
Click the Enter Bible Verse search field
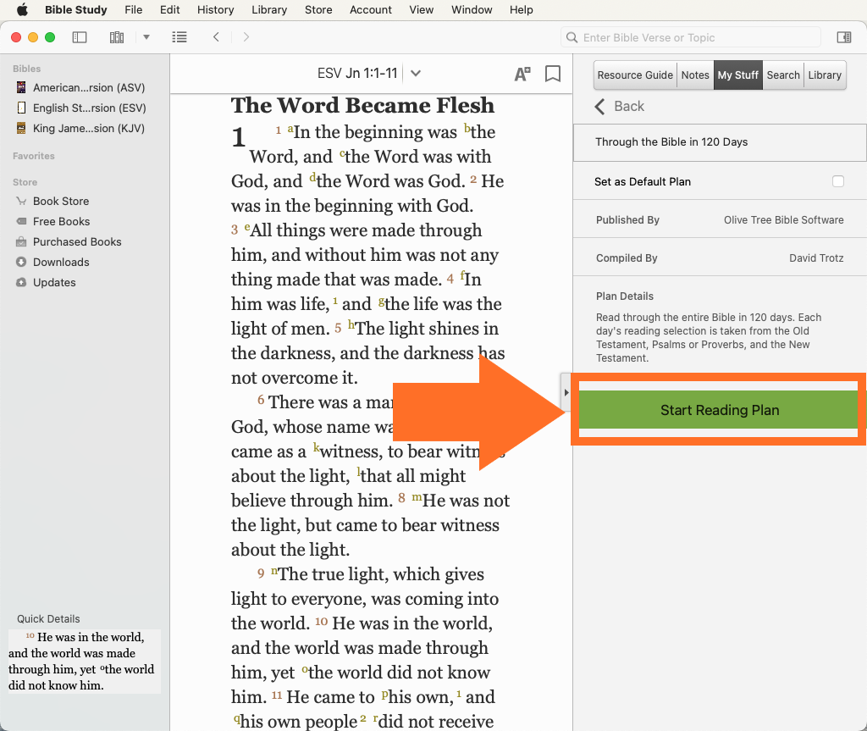[694, 37]
